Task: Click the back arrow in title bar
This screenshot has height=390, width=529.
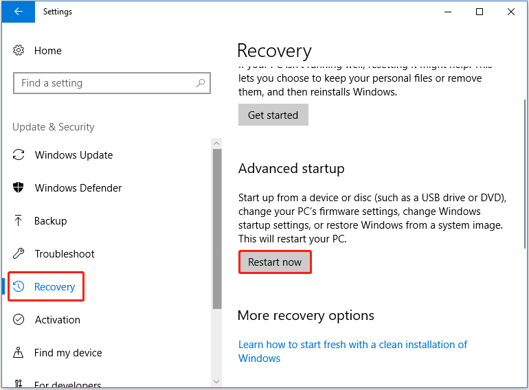Action: pos(19,12)
